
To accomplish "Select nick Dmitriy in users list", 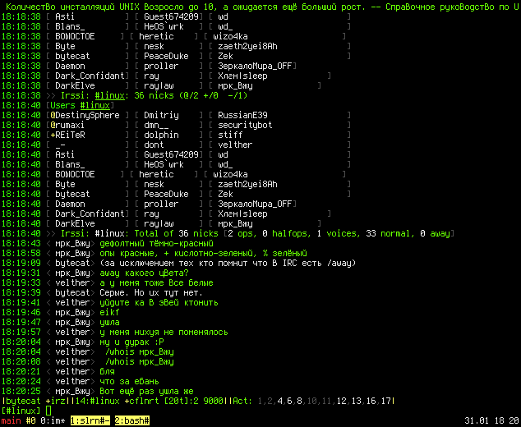I will click(x=161, y=115).
